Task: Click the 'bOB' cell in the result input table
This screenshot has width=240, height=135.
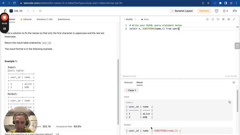Action: pos(145,117)
